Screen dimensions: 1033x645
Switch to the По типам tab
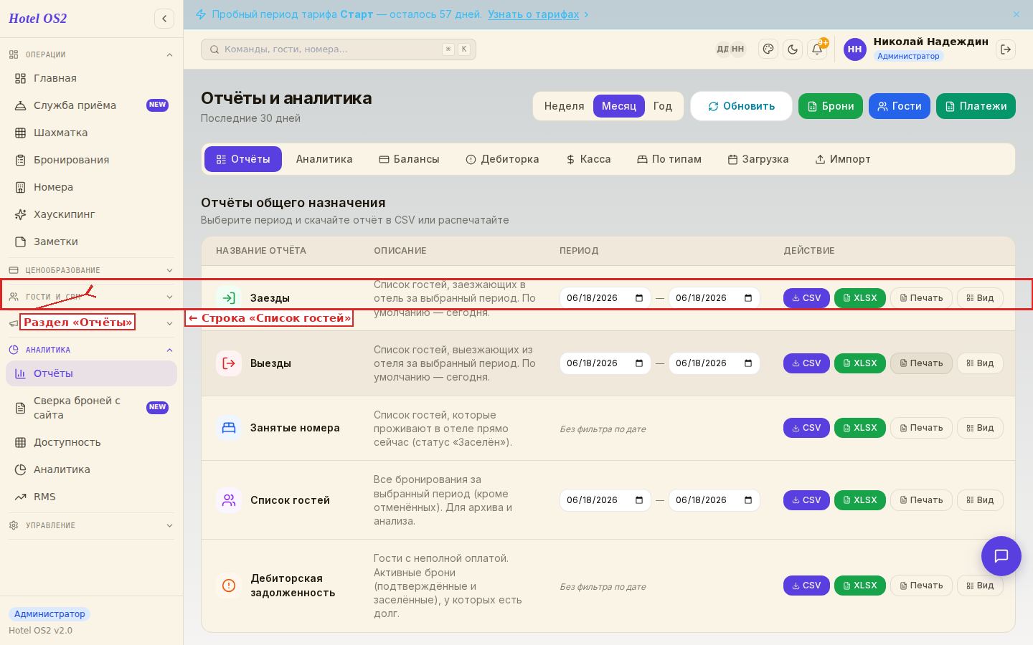pos(669,159)
